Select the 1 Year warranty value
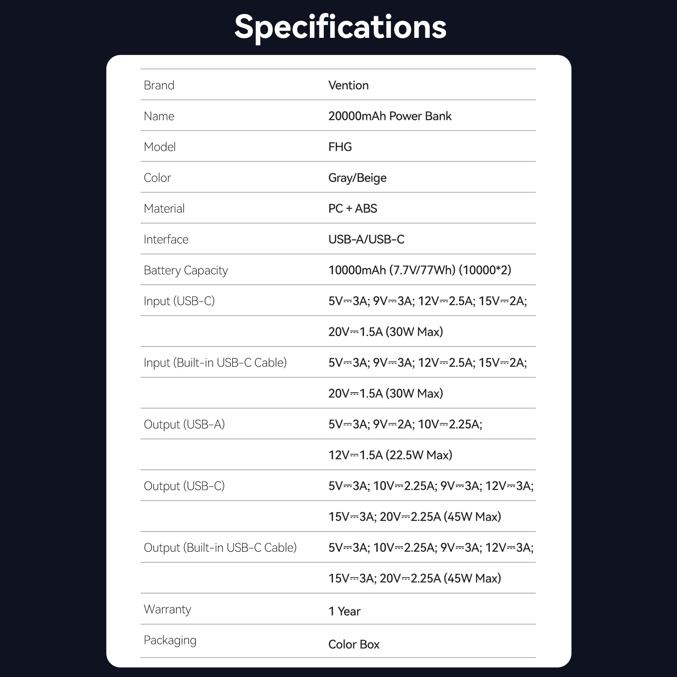The height and width of the screenshot is (677, 677). click(x=344, y=611)
